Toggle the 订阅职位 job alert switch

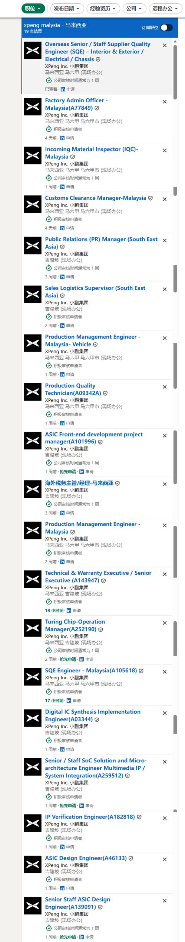coord(166,28)
